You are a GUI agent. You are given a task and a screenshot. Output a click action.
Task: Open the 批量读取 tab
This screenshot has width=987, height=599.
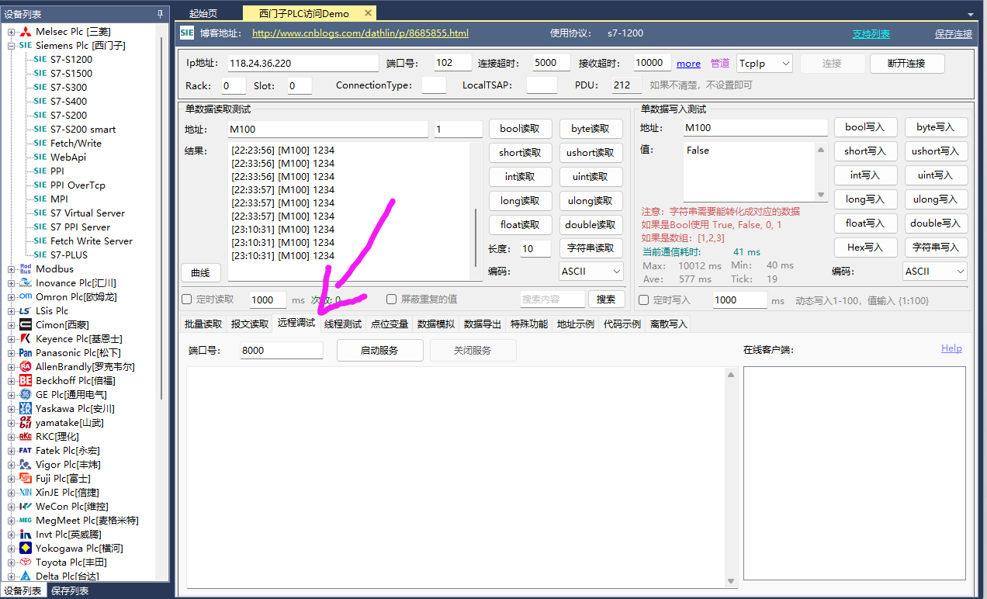tap(203, 324)
